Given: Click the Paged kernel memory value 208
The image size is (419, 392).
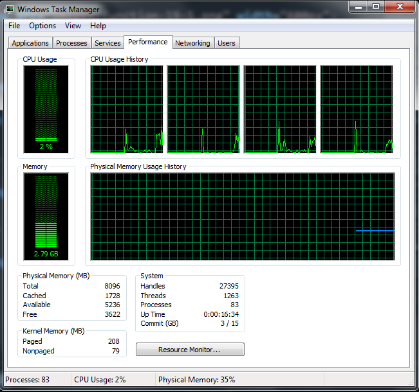Looking at the screenshot, I should tap(114, 341).
